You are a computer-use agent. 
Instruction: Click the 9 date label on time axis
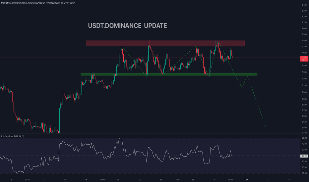[11, 180]
